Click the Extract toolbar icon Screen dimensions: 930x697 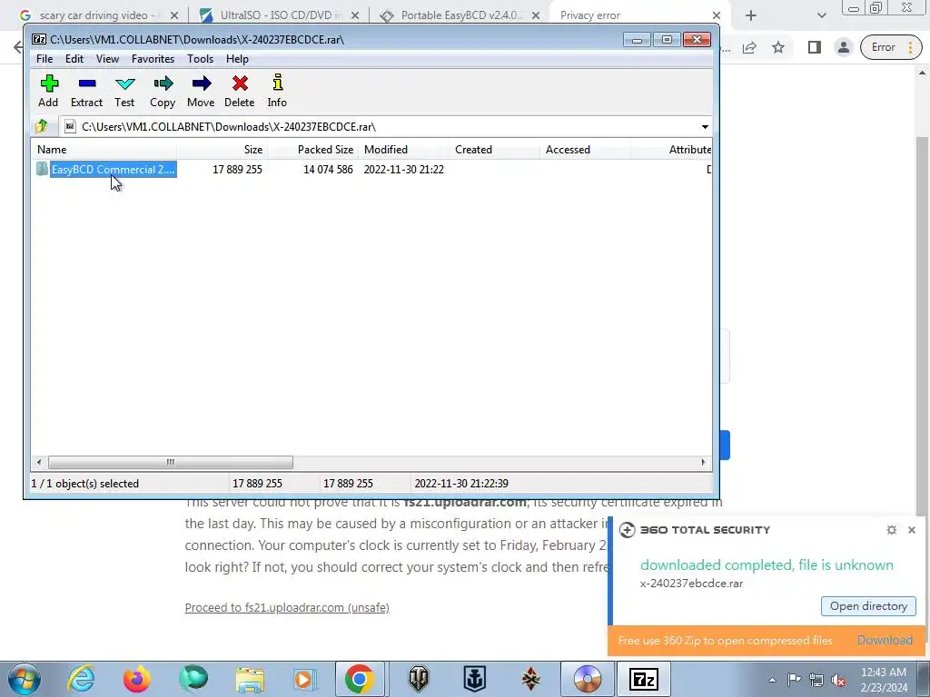click(x=86, y=91)
